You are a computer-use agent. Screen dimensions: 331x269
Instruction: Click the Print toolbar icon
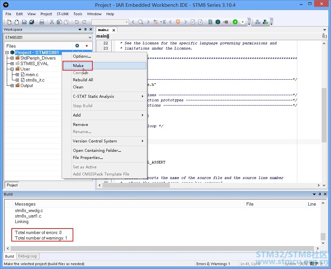coord(42,22)
